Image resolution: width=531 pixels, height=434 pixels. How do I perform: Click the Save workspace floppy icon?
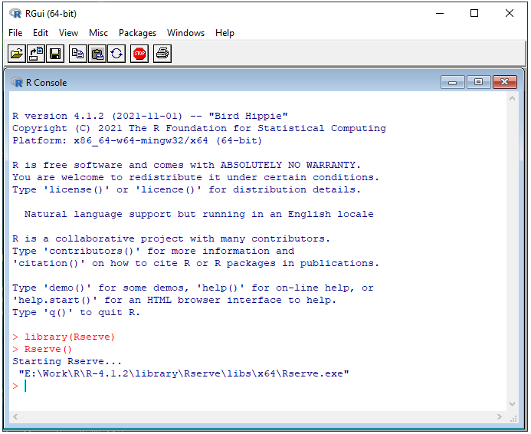coord(55,54)
